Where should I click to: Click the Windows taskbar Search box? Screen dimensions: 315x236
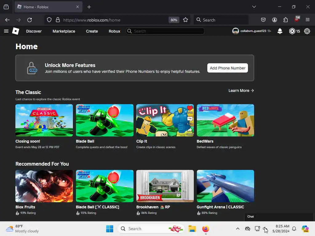pyautogui.click(x=151, y=229)
